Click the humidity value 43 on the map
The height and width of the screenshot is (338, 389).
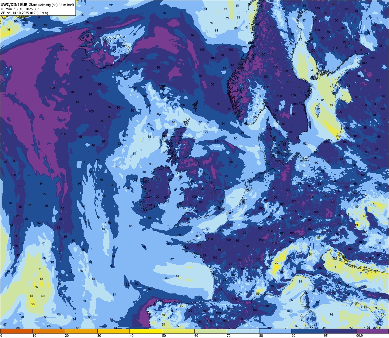356,225
